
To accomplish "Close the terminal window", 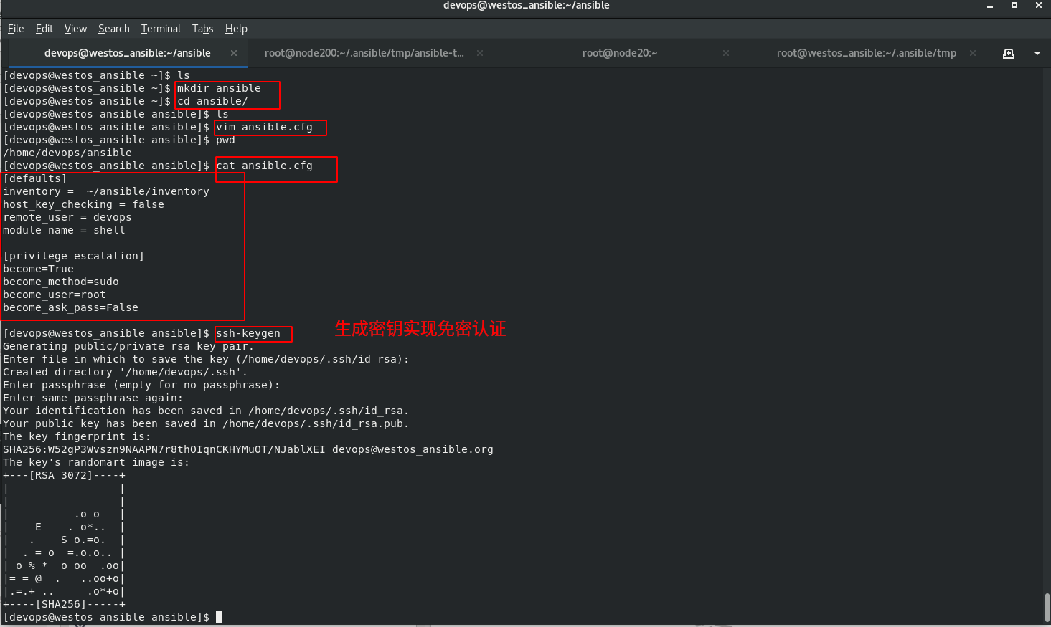I will pos(1039,5).
